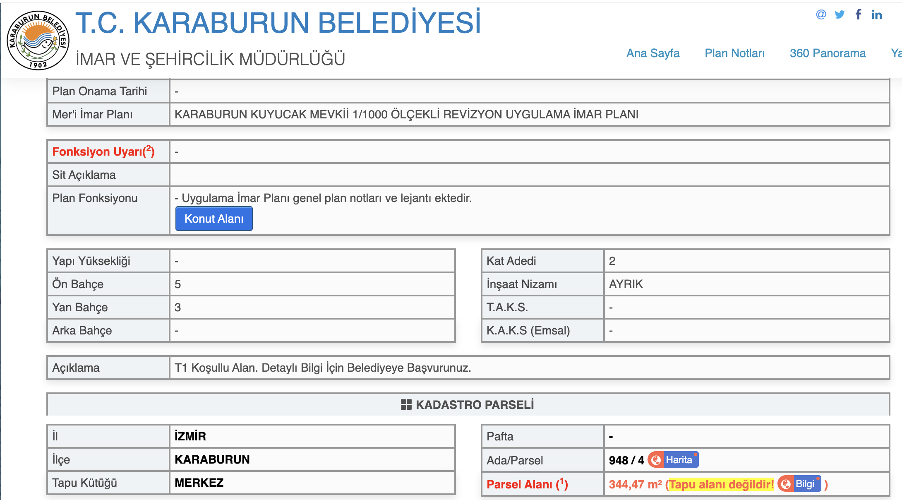Viewport: 902px width, 500px height.
Task: Go to Ana Sayfa menu item
Action: (x=653, y=53)
